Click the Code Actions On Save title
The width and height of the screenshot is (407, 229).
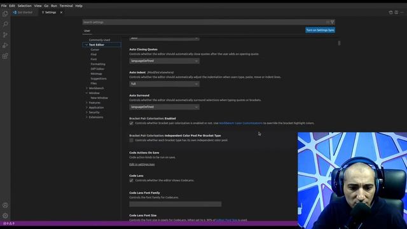144,153
